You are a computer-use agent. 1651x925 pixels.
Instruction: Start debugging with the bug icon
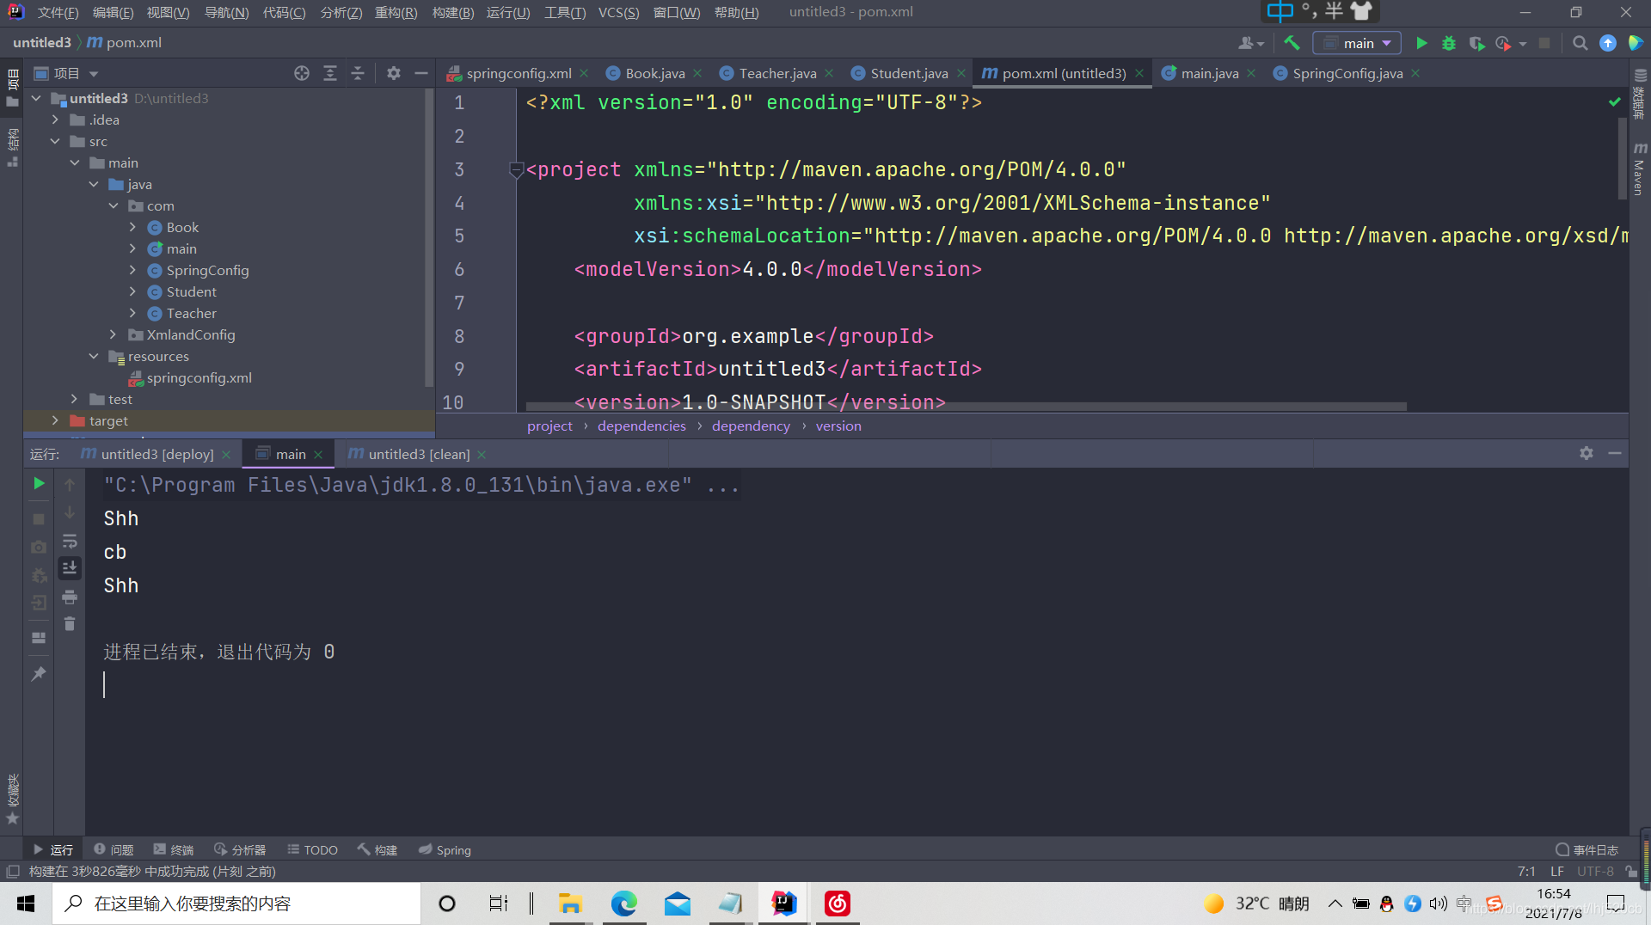(x=1449, y=43)
